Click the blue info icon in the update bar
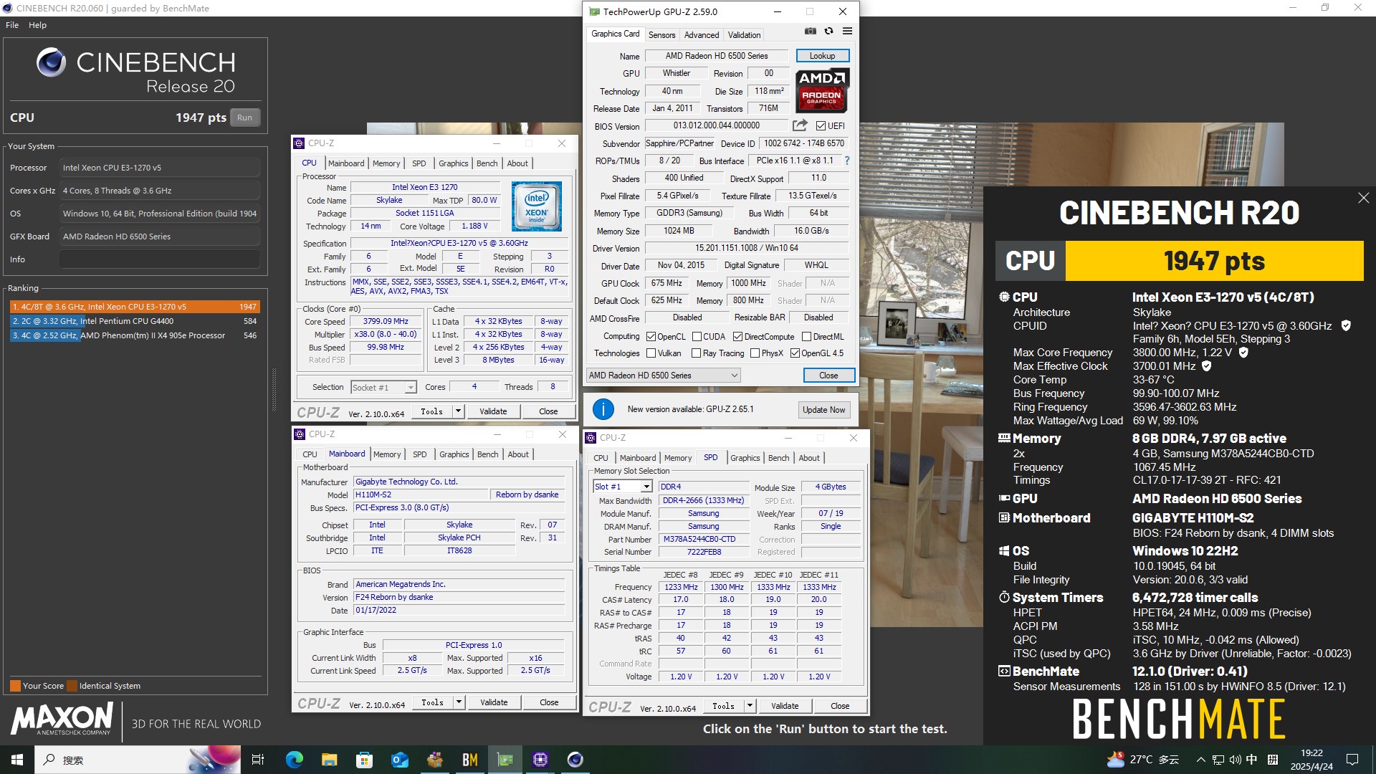Viewport: 1376px width, 774px height. [603, 409]
